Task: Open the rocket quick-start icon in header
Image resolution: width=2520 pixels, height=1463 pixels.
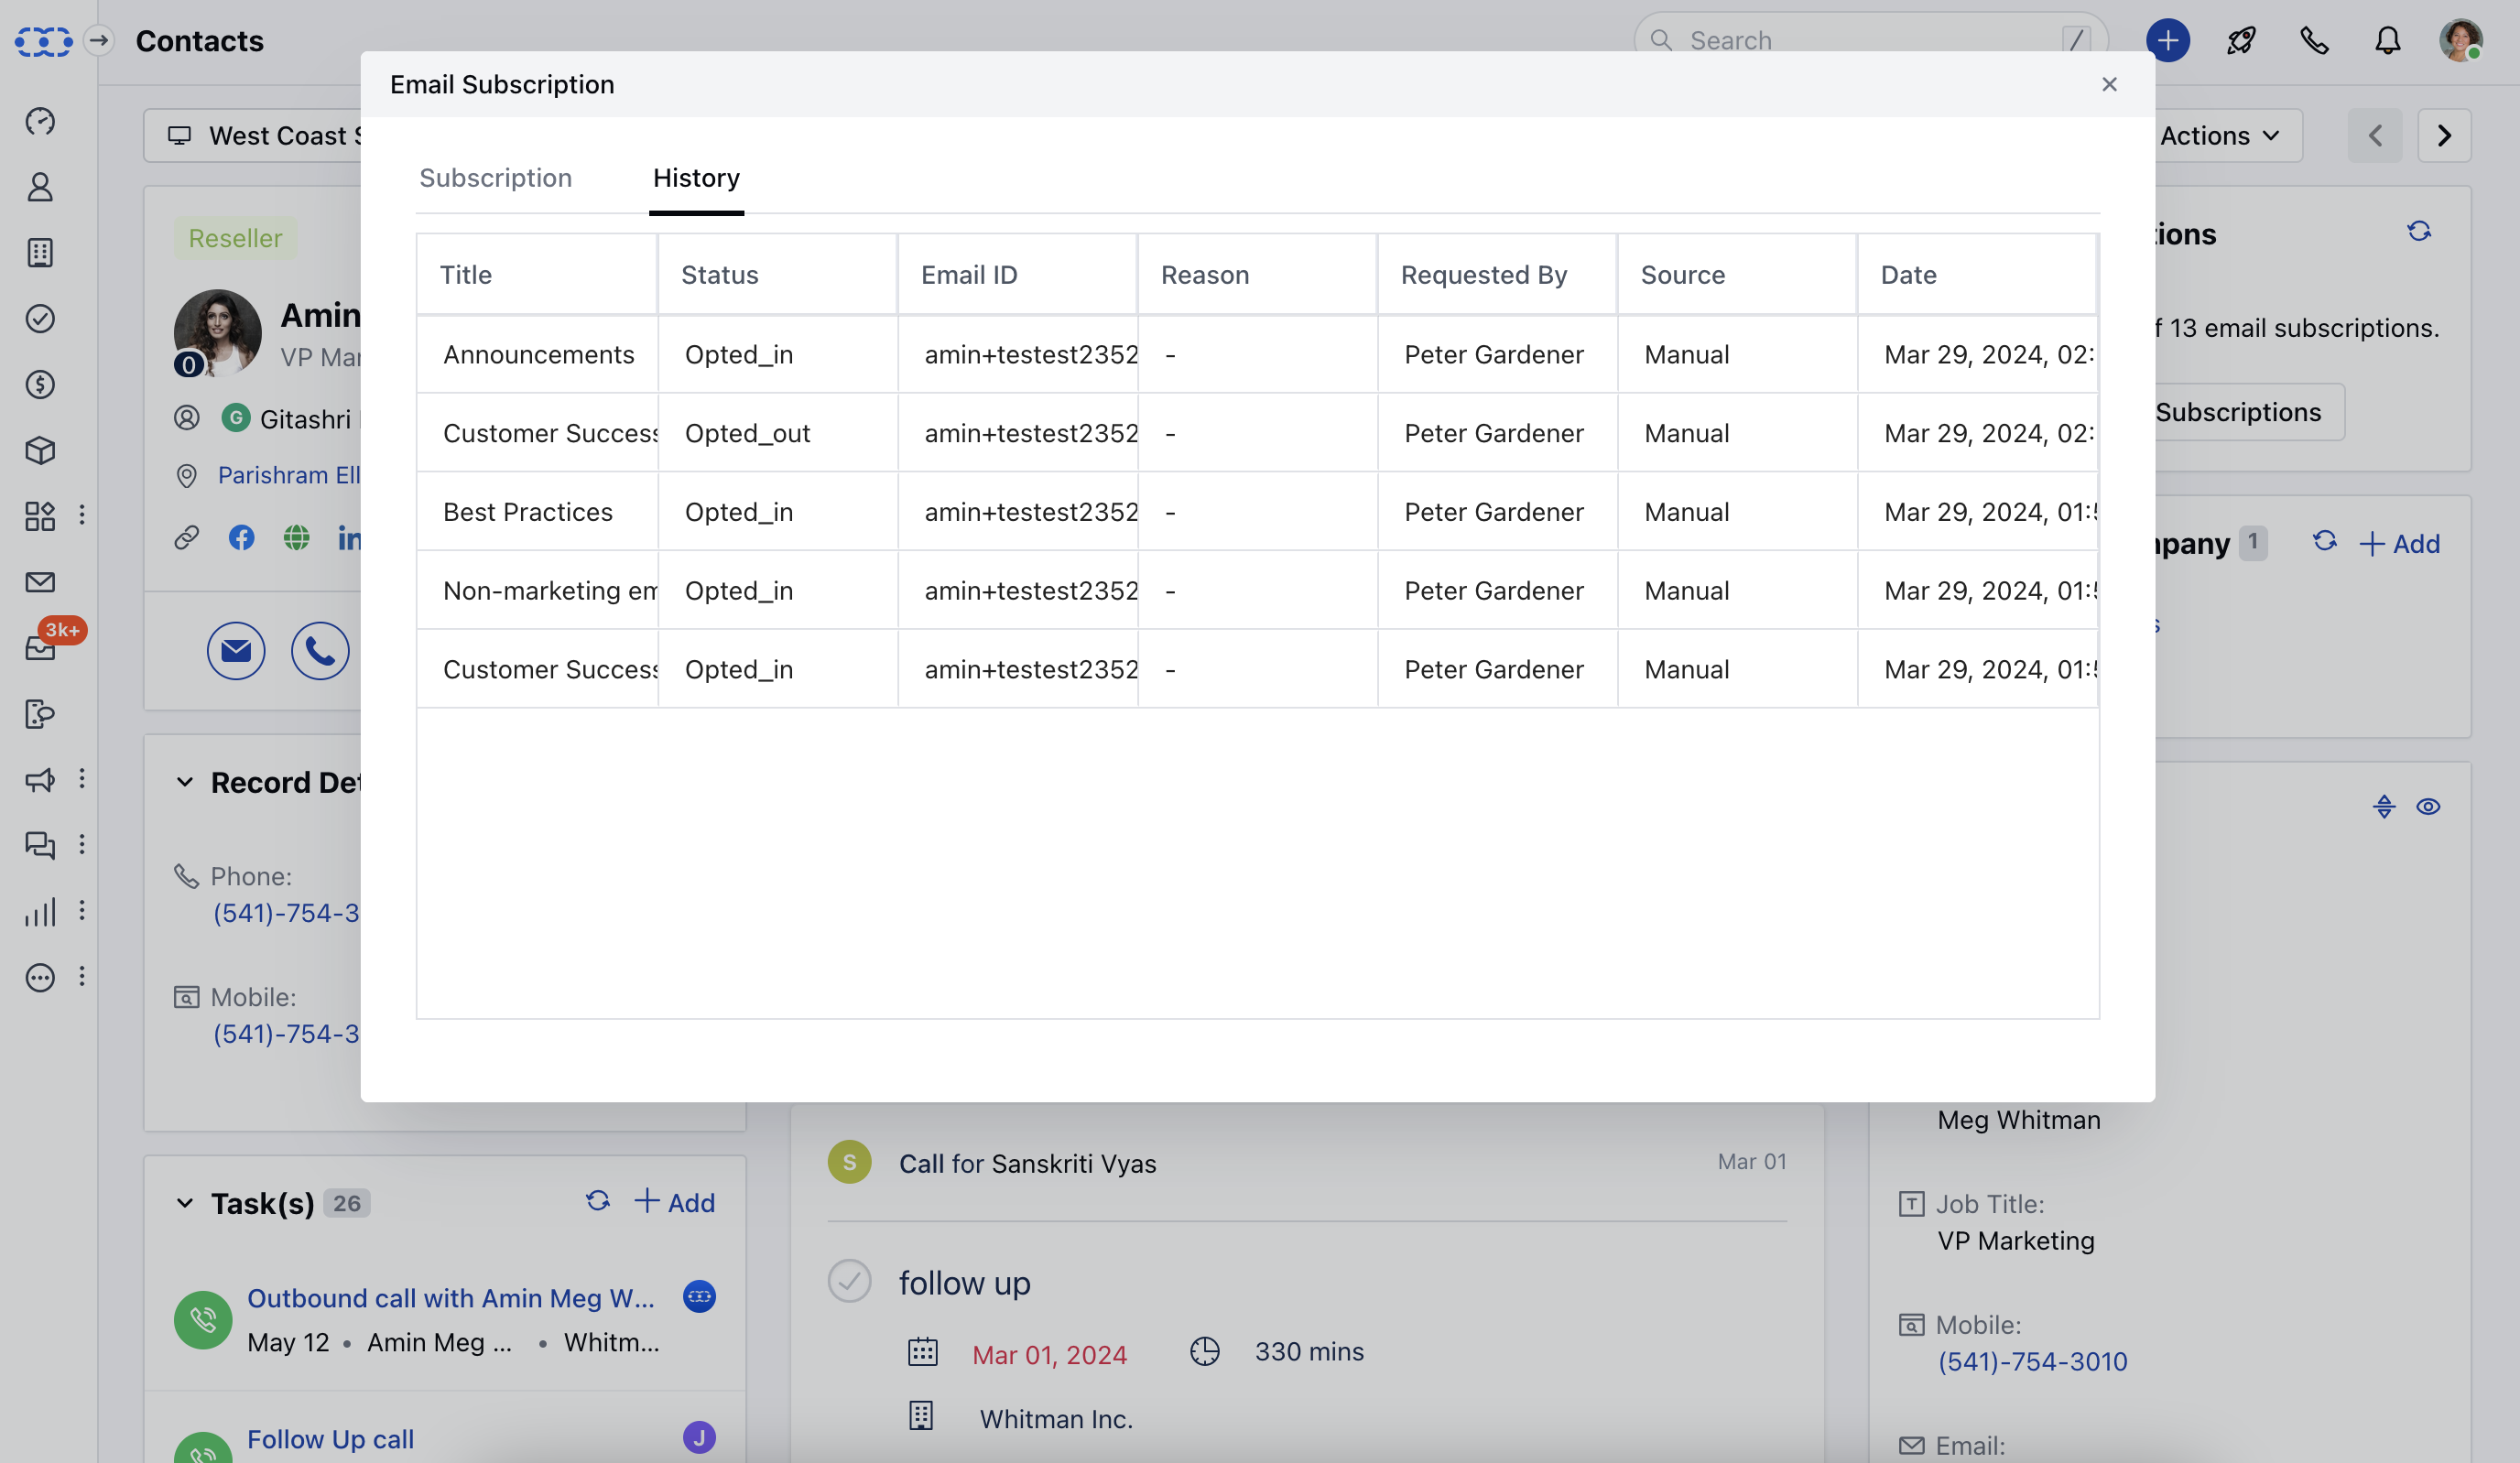Action: (x=2241, y=40)
